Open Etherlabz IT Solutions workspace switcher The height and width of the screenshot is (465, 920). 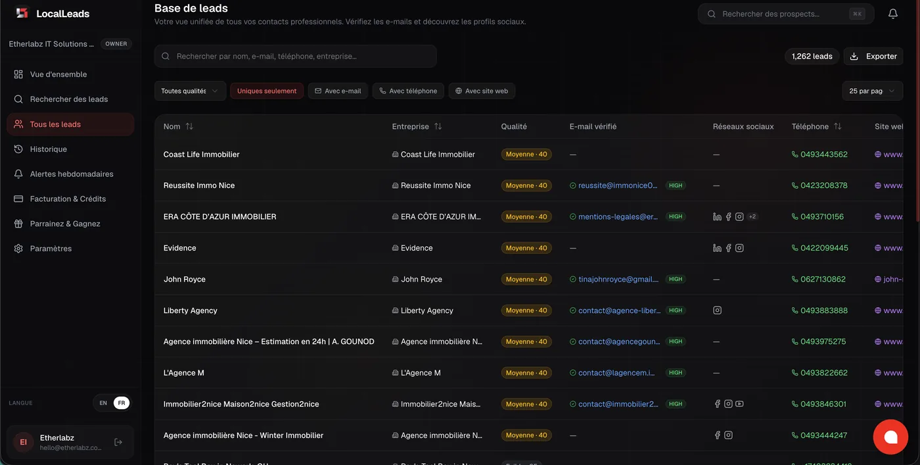click(51, 44)
